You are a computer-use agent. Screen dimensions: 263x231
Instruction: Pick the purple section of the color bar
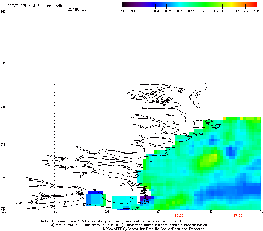[141, 5]
